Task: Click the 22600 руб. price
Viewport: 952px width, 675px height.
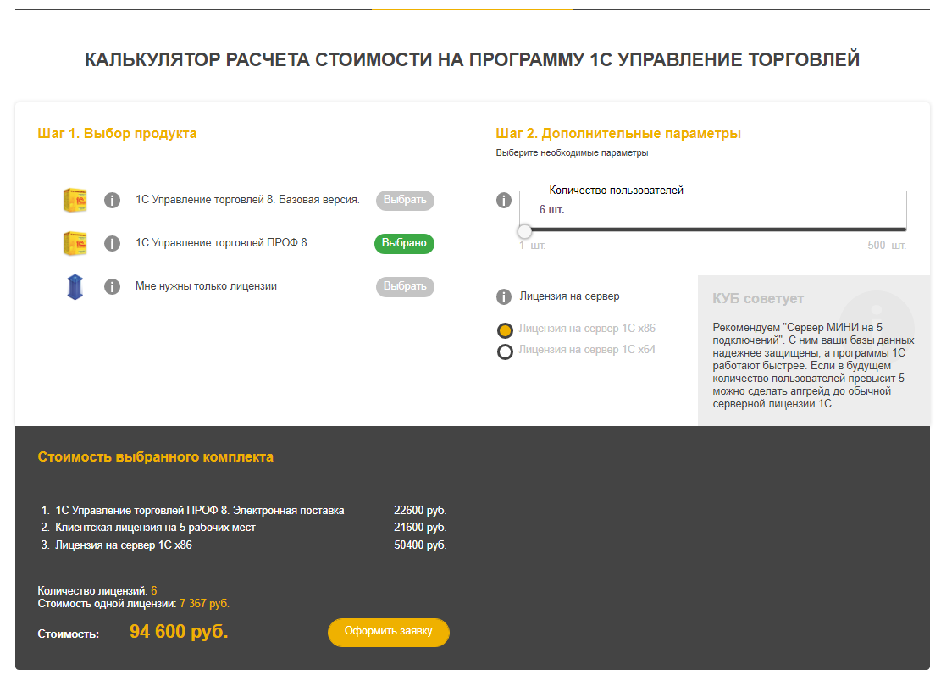Action: [x=420, y=511]
